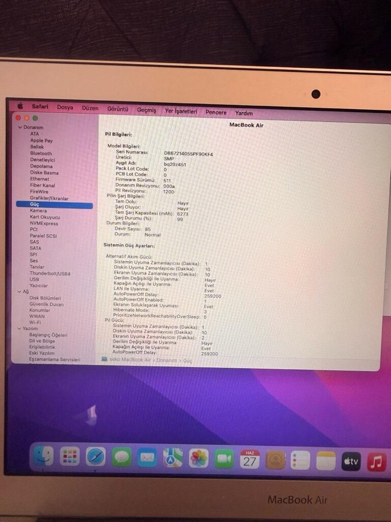Select Bellek in the sidebar
Image resolution: width=391 pixels, height=522 pixels.
(x=37, y=147)
